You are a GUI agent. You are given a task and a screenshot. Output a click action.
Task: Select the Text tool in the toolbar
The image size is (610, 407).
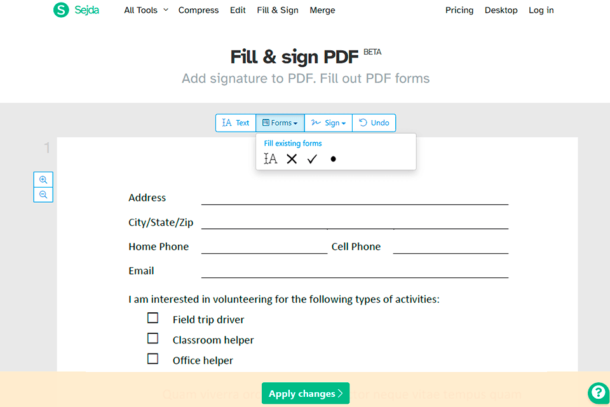tap(235, 123)
